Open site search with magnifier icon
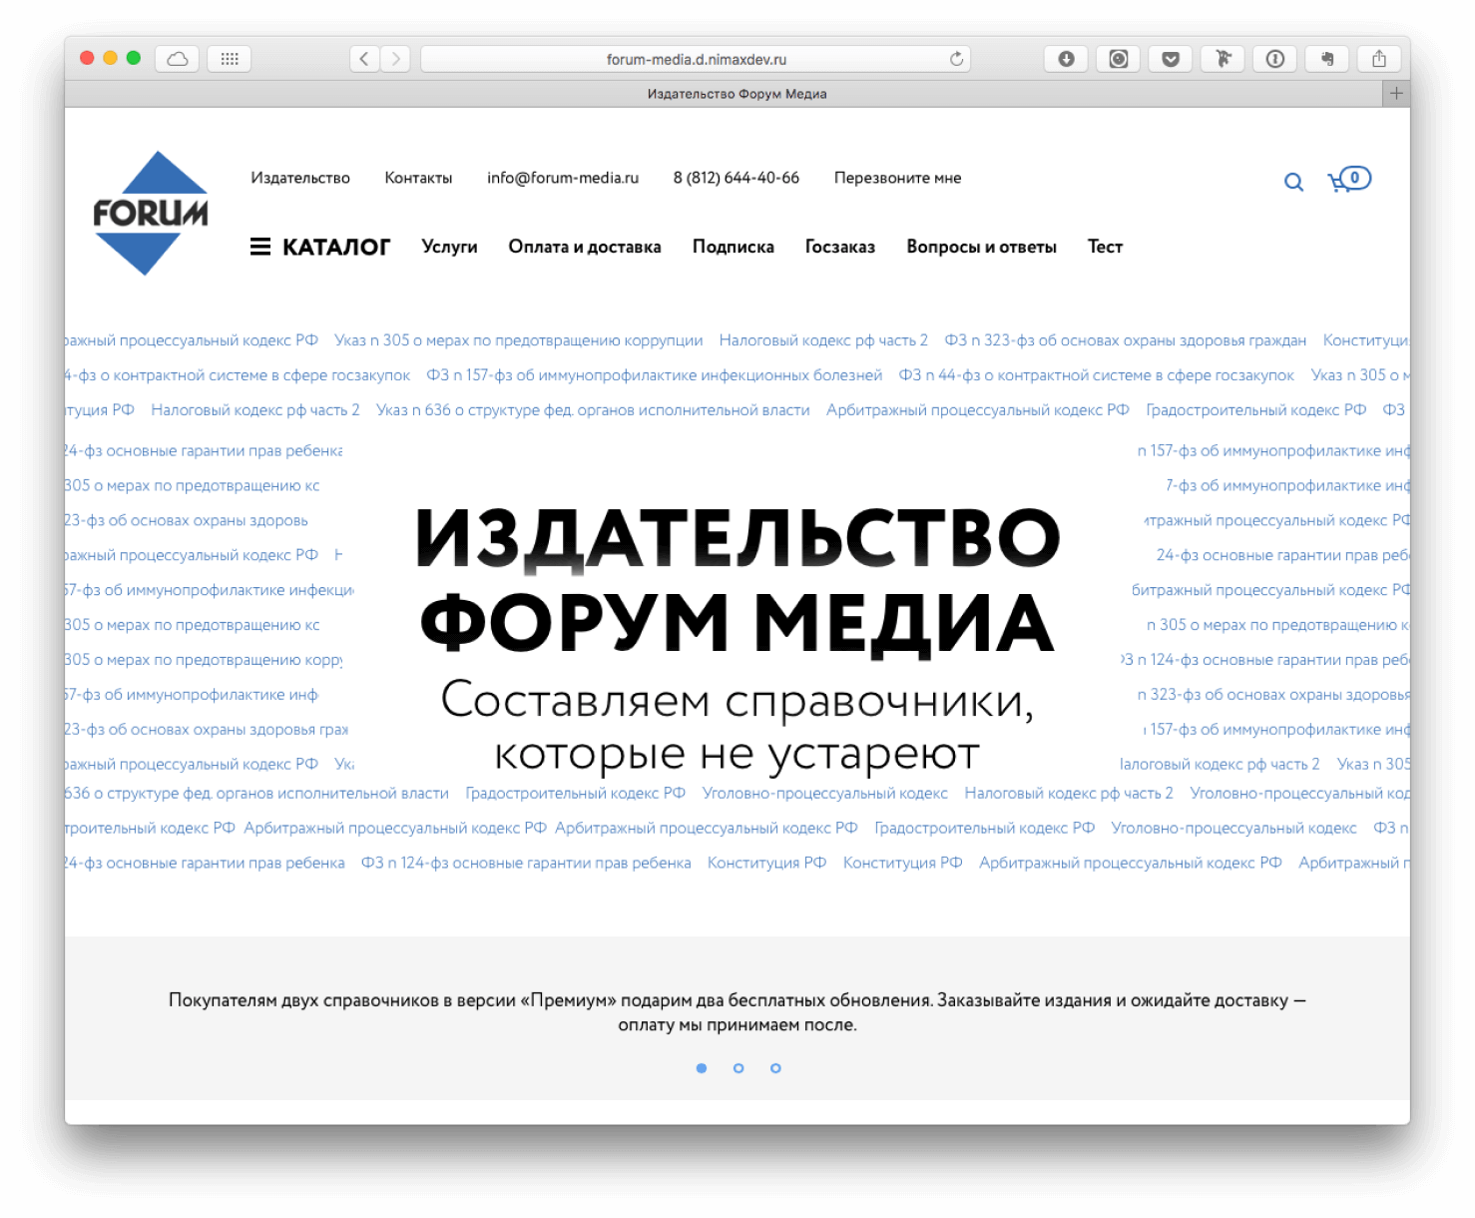 1293,182
